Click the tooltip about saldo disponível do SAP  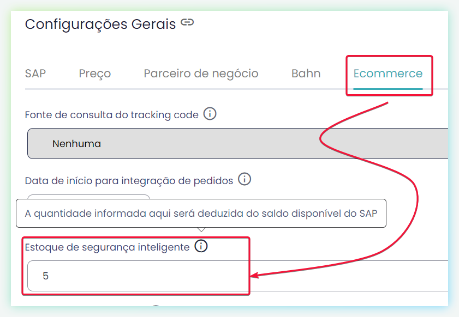(201, 214)
